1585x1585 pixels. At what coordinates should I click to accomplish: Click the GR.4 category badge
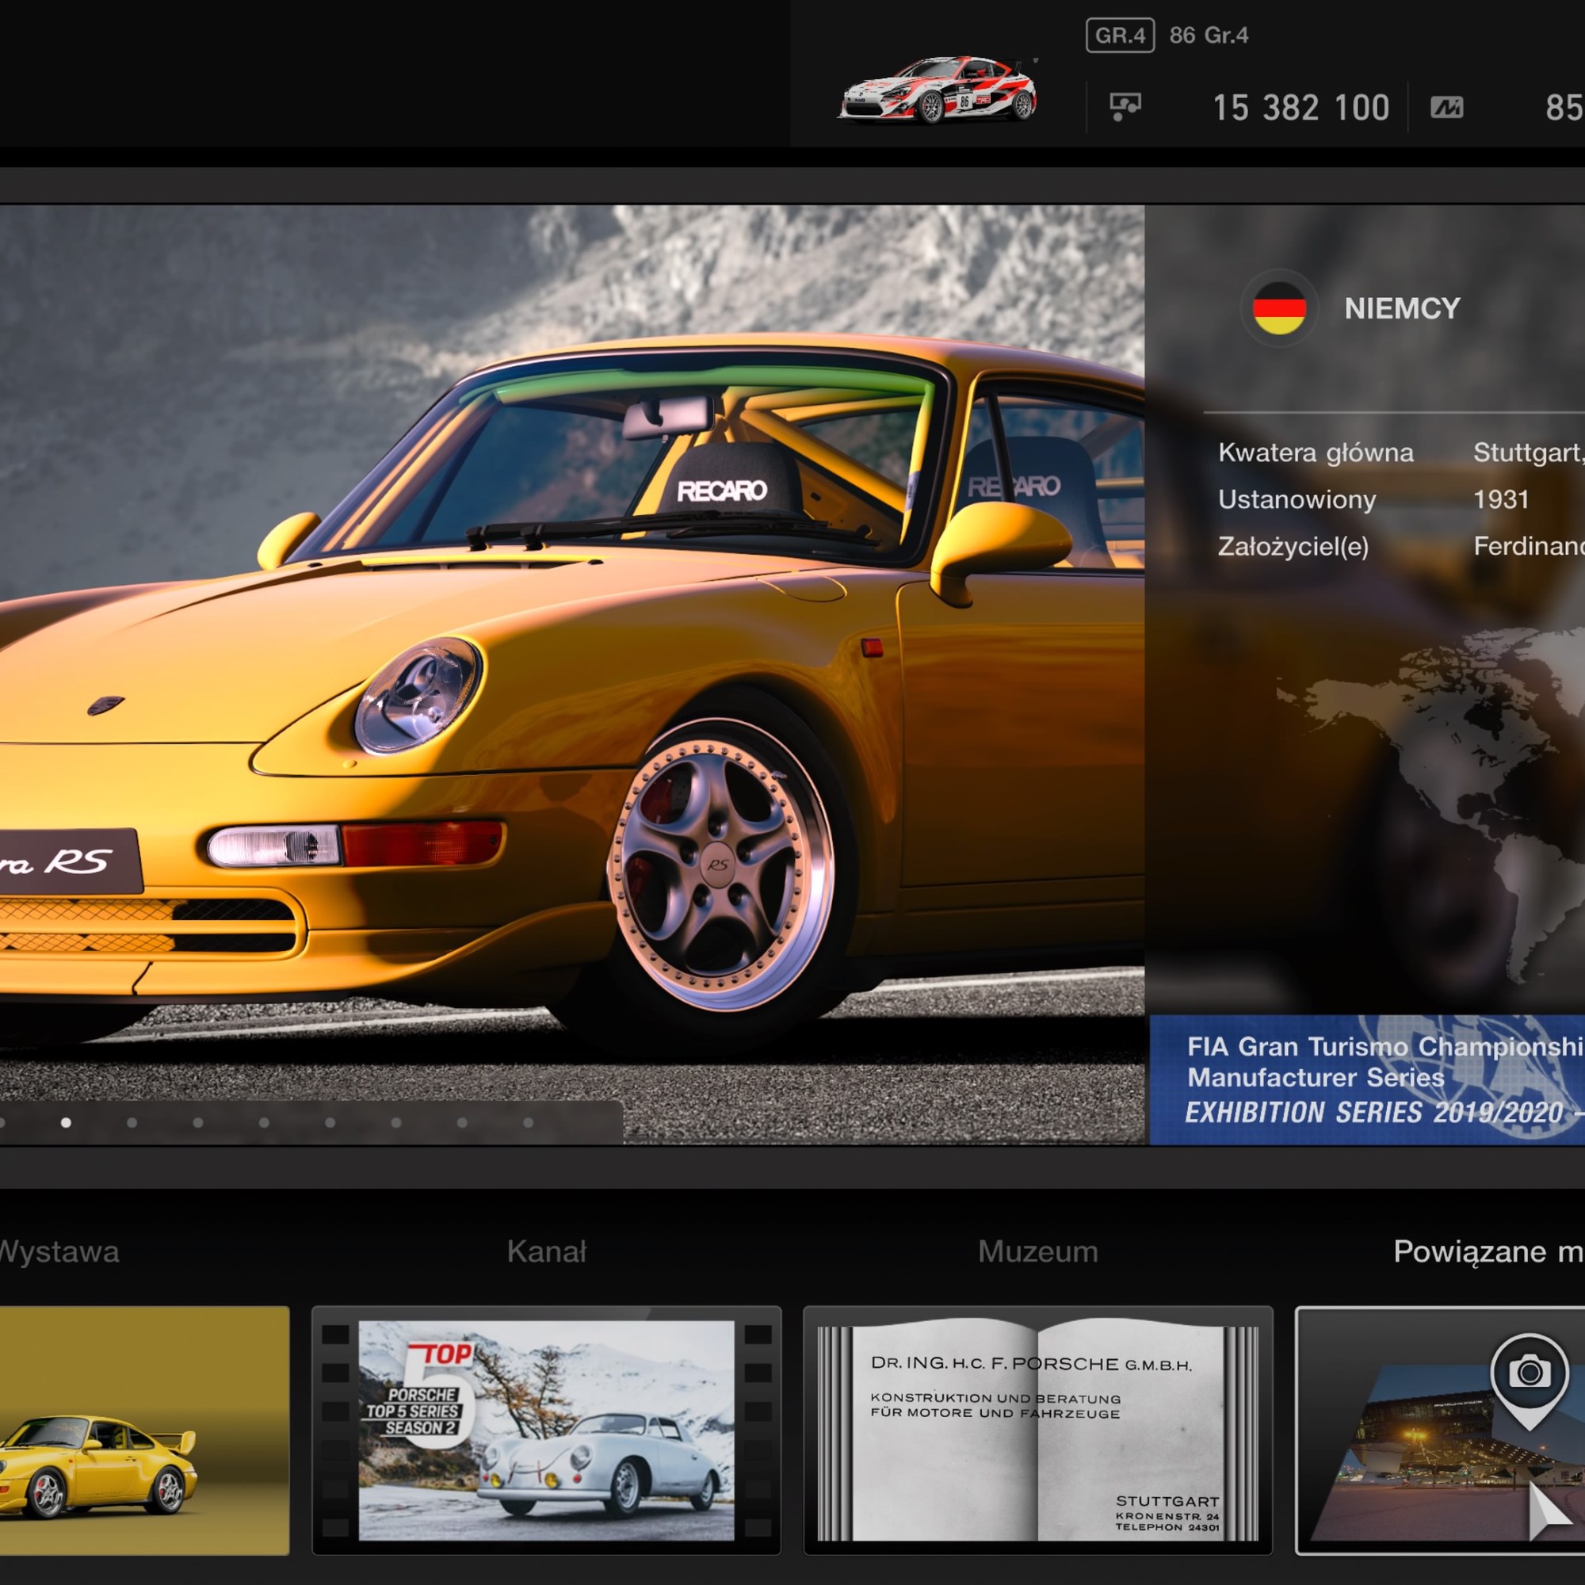pyautogui.click(x=1120, y=36)
